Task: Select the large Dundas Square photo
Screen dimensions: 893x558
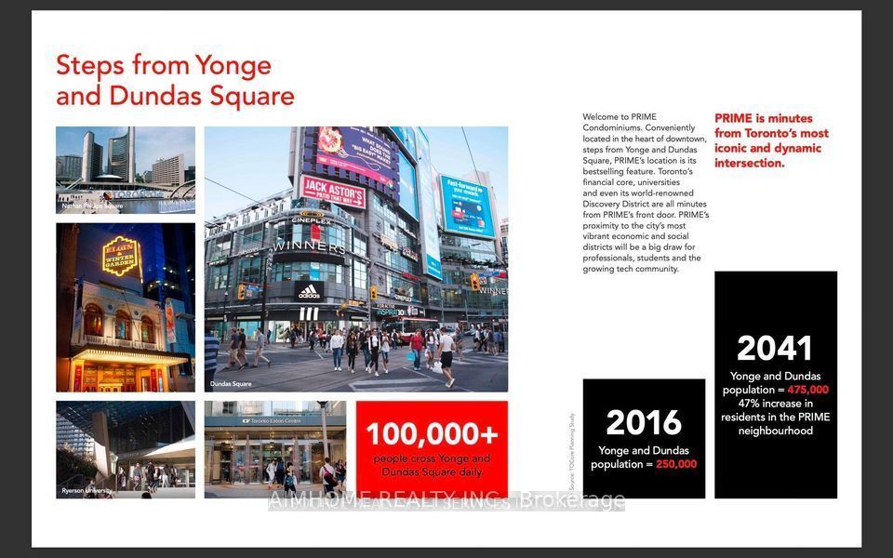Action: click(x=356, y=259)
